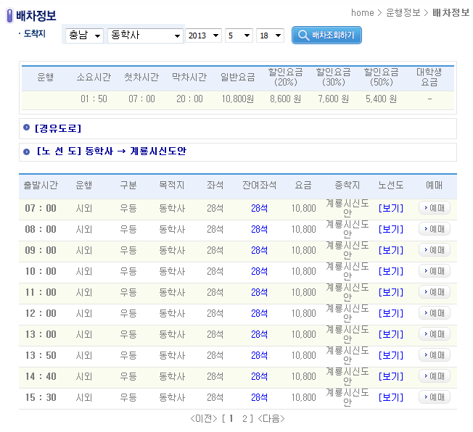Image resolution: width=473 pixels, height=432 pixels.
Task: Click the 5,400 원 discount fare value
Action: pos(381,99)
